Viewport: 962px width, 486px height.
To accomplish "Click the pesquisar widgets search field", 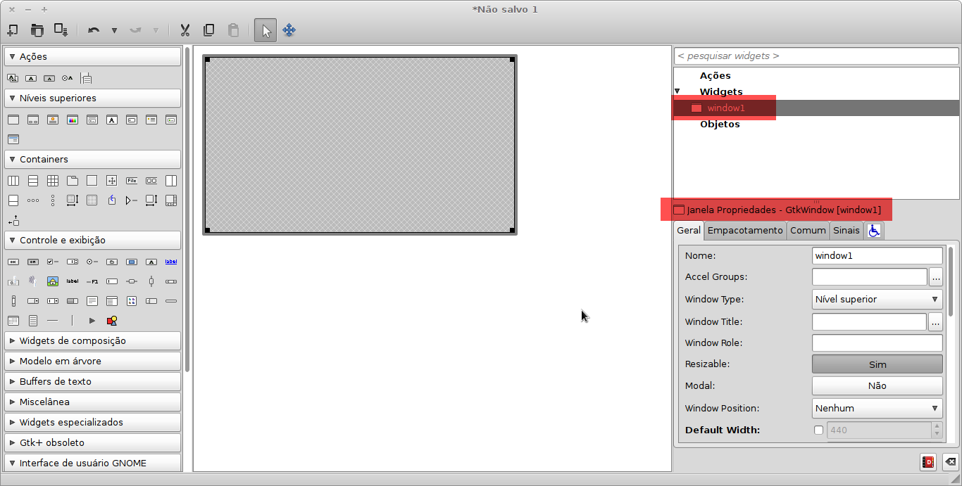I will 816,56.
